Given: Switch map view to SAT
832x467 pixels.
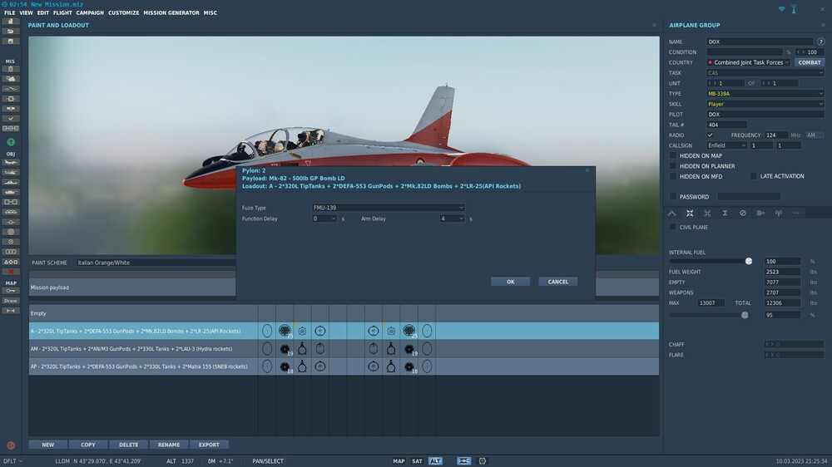Looking at the screenshot, I should coord(417,461).
